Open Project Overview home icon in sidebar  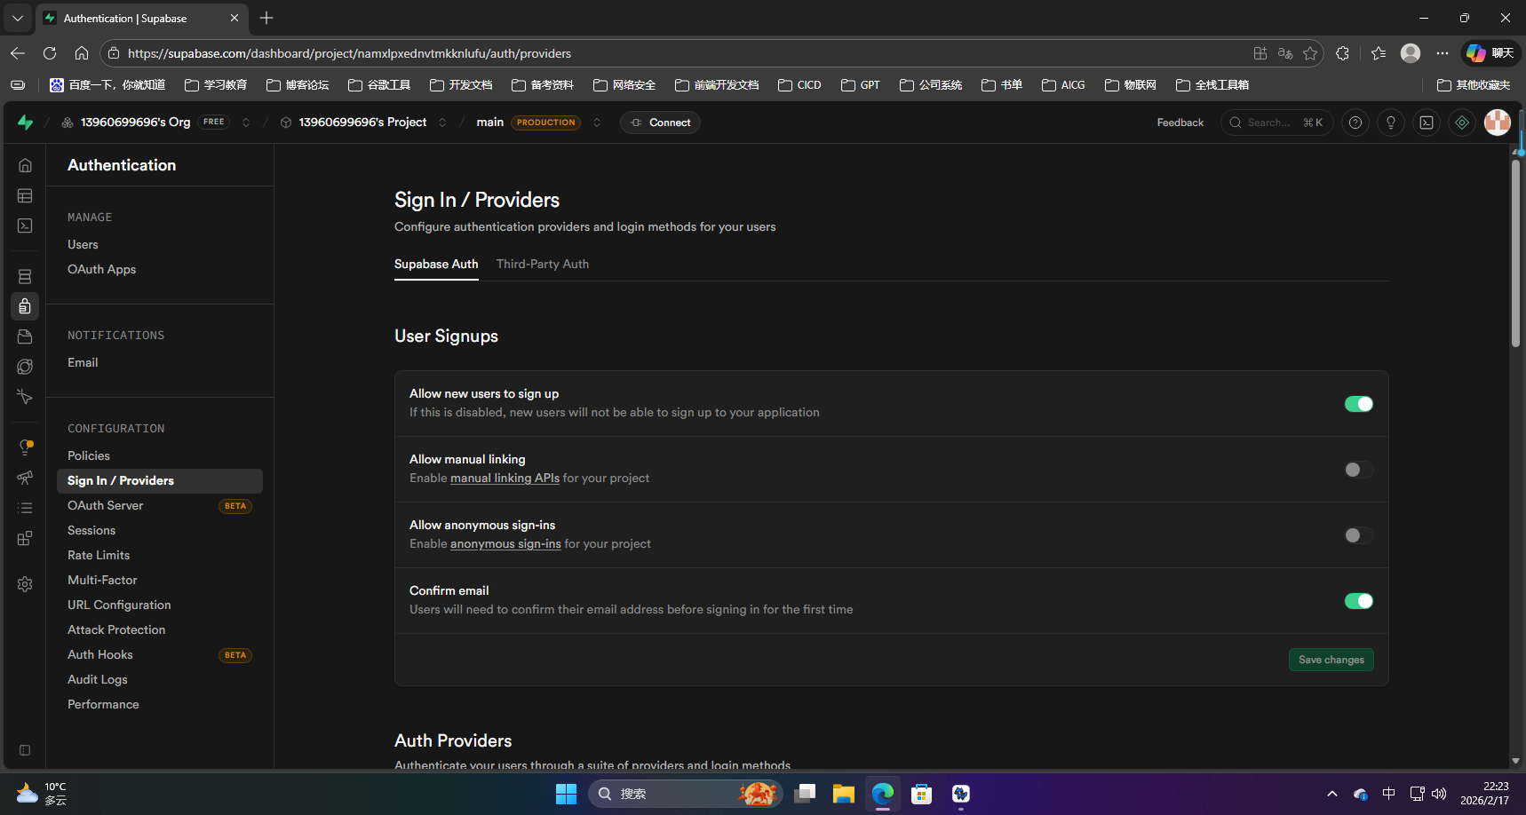pyautogui.click(x=25, y=165)
